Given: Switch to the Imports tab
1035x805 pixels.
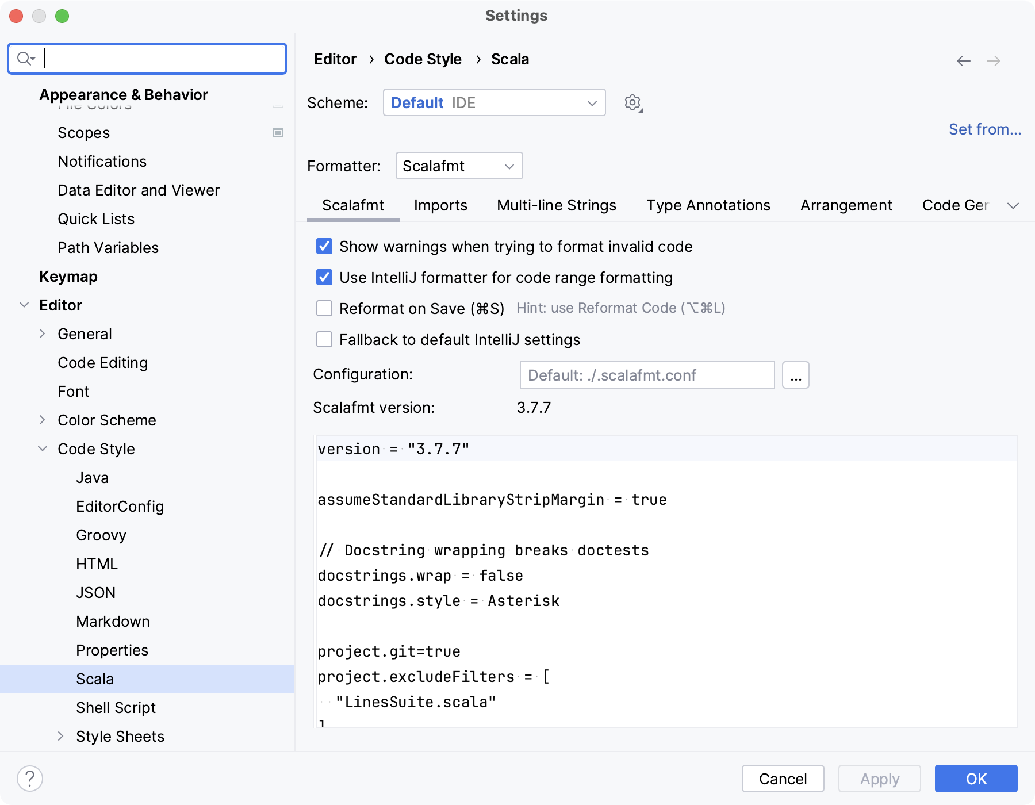Looking at the screenshot, I should tap(440, 205).
